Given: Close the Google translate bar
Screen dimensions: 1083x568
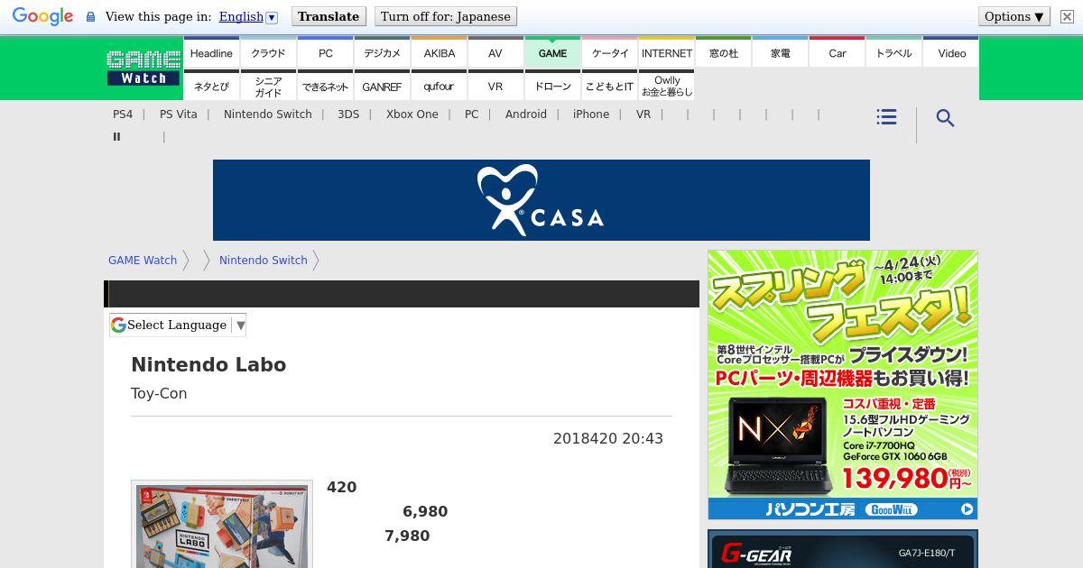Looking at the screenshot, I should [1067, 17].
